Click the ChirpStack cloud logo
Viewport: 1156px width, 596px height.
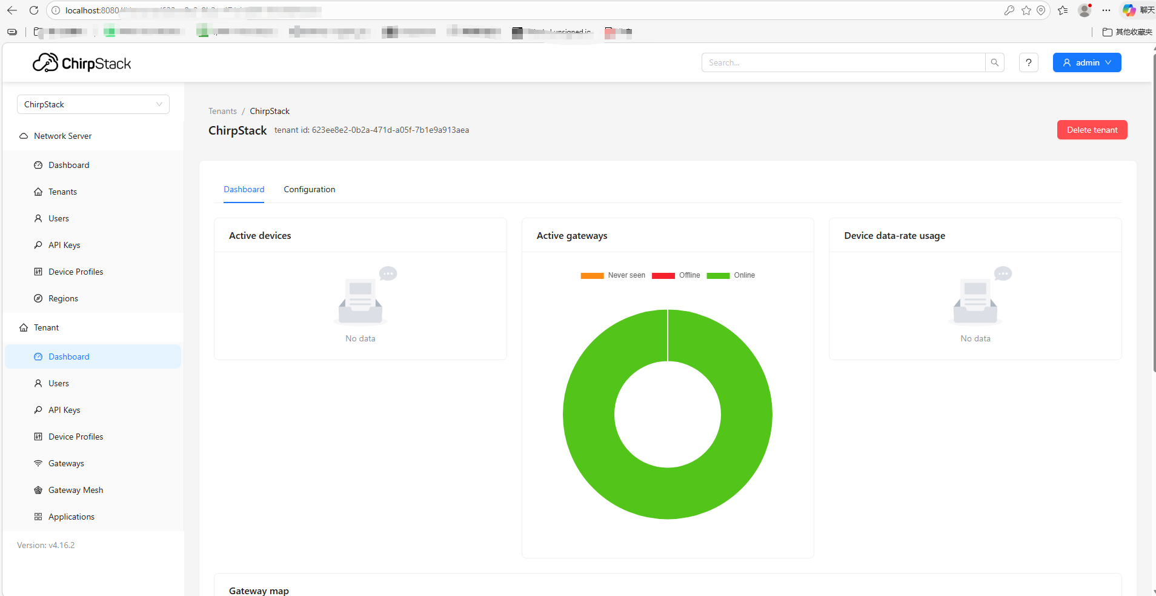(45, 62)
